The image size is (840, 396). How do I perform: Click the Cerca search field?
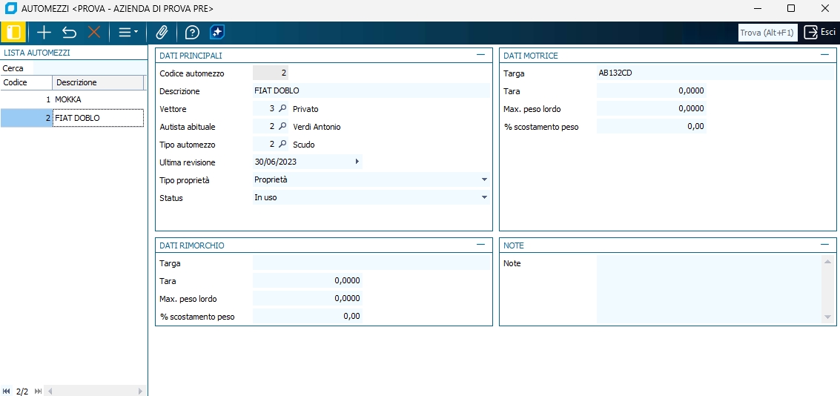pos(89,68)
